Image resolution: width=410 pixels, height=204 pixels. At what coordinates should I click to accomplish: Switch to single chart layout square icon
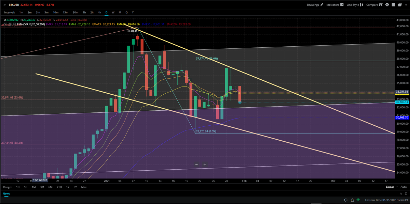click(393, 5)
